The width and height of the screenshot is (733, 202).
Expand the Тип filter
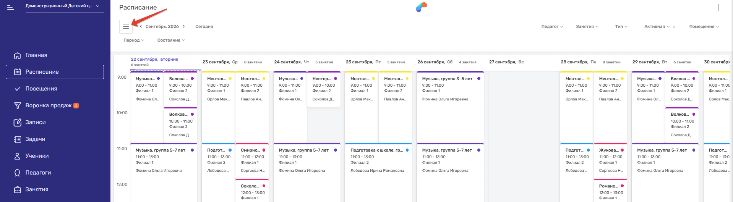(621, 26)
